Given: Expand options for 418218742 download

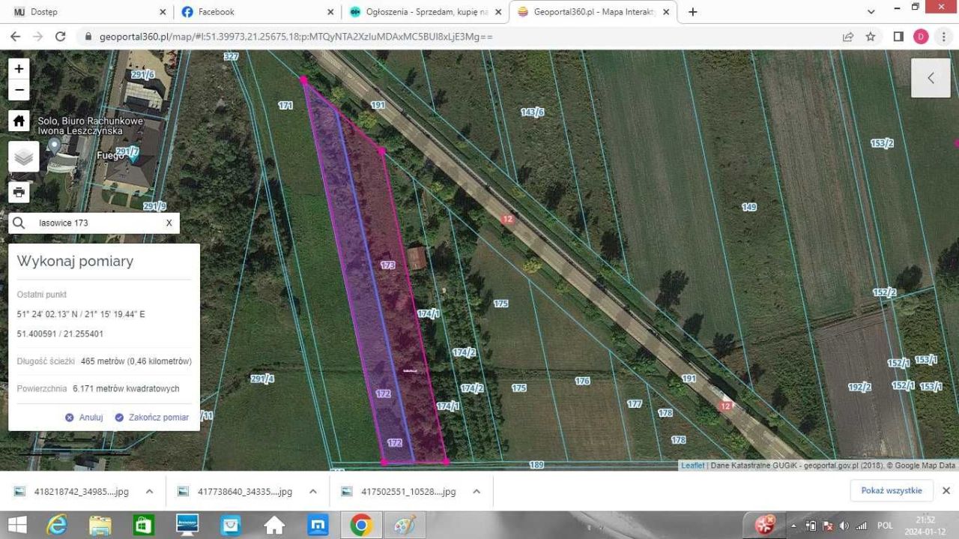Looking at the screenshot, I should pos(149,492).
